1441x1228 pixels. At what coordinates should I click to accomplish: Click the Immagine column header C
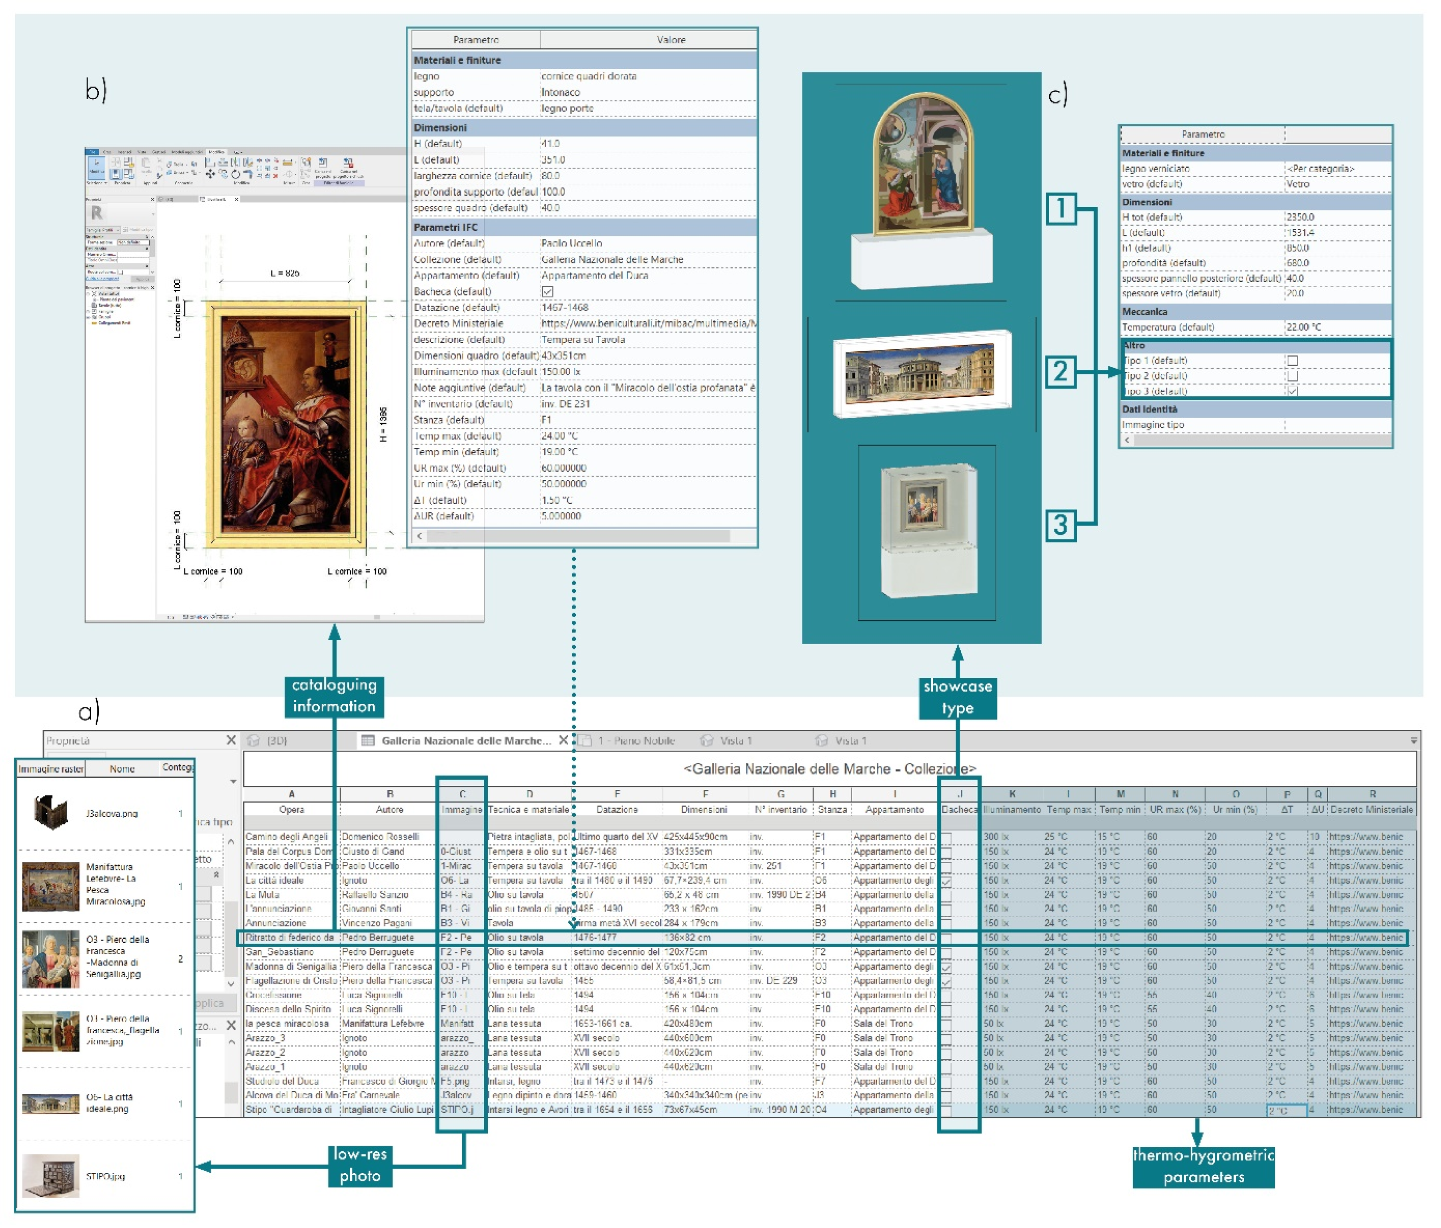[x=462, y=793]
